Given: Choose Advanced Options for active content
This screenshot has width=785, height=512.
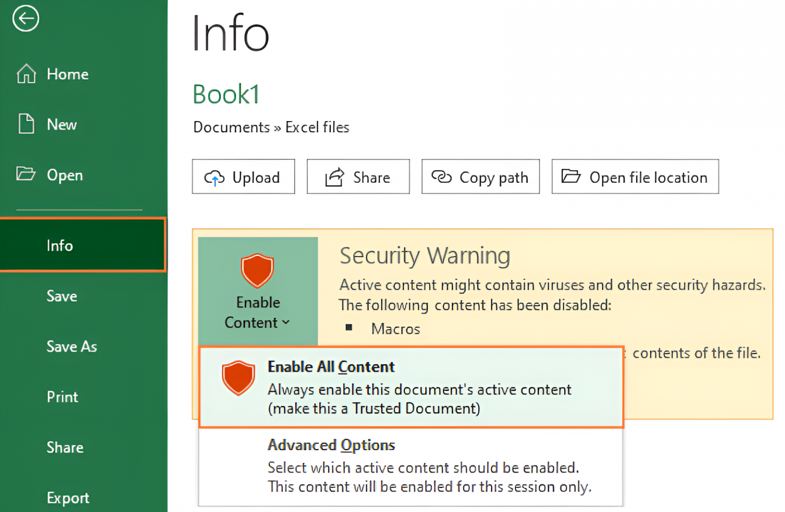Looking at the screenshot, I should tap(331, 445).
